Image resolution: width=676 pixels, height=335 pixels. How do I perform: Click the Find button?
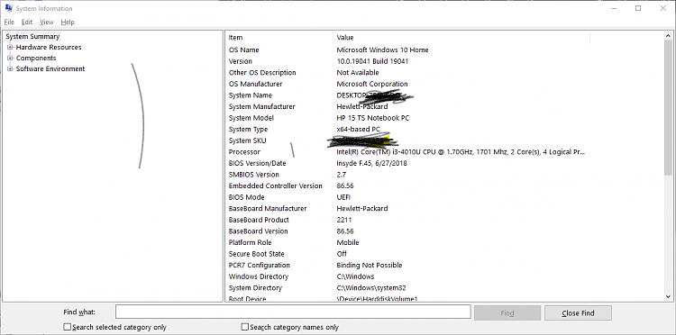507,313
